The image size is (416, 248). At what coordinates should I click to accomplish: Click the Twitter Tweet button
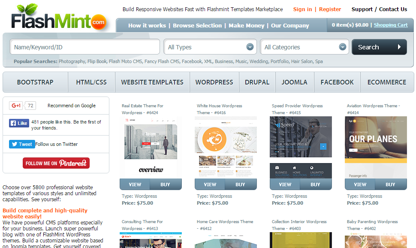click(x=22, y=144)
